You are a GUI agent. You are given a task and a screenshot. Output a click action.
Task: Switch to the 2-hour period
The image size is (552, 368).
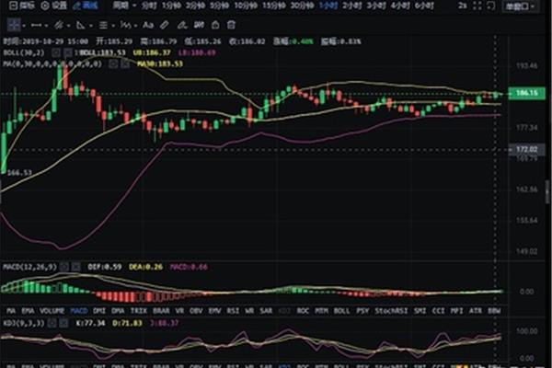tap(352, 6)
